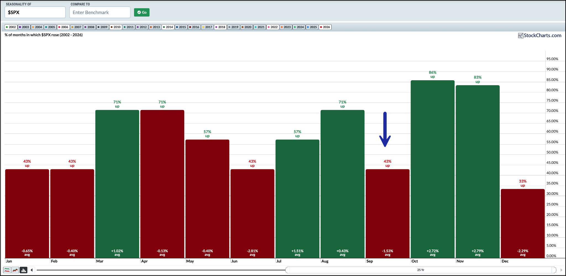Toggle the 2002 year series
The height and width of the screenshot is (276, 566).
11,27
